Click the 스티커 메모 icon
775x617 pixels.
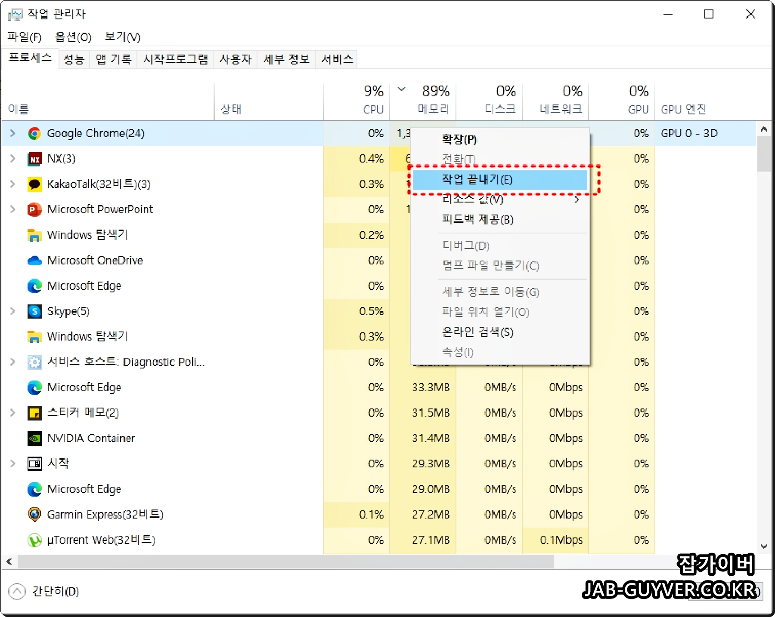(x=34, y=413)
